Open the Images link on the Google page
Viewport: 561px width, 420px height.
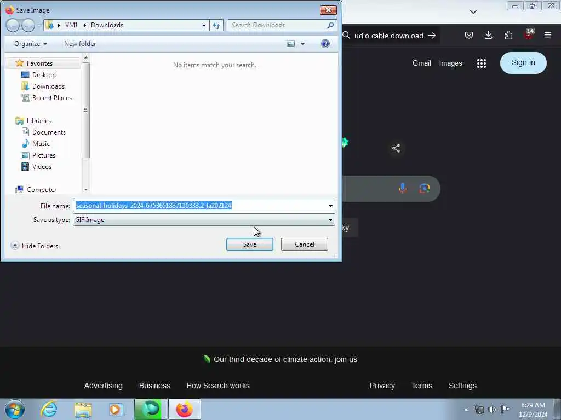click(x=450, y=63)
